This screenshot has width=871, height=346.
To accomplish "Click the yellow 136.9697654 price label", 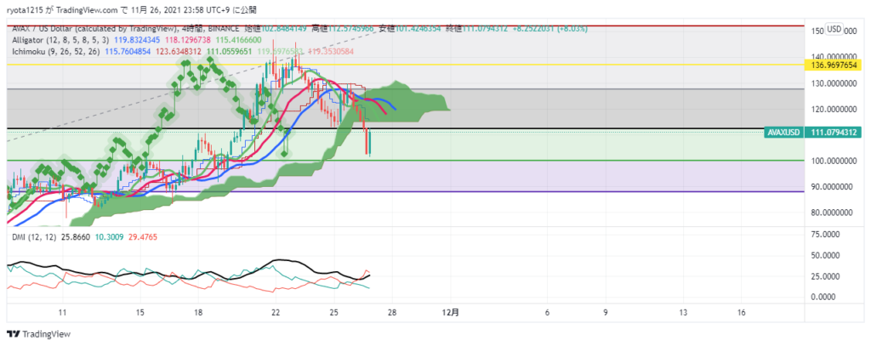I will [x=834, y=65].
